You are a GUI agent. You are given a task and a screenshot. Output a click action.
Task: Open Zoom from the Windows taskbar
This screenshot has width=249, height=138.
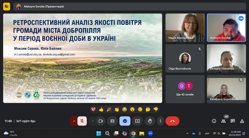pyautogui.click(x=150, y=133)
